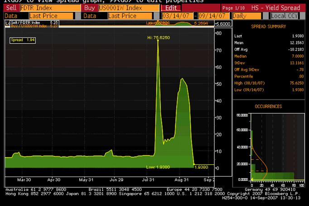Click the US0001W Index buy security field
309x206 pixels.
[129, 8]
